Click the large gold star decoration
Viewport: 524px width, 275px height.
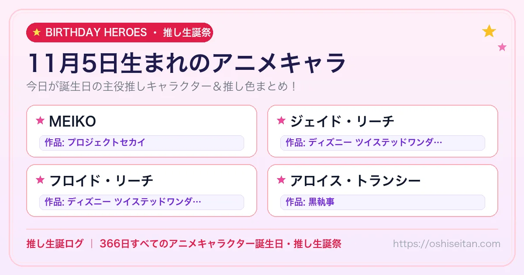pyautogui.click(x=489, y=31)
